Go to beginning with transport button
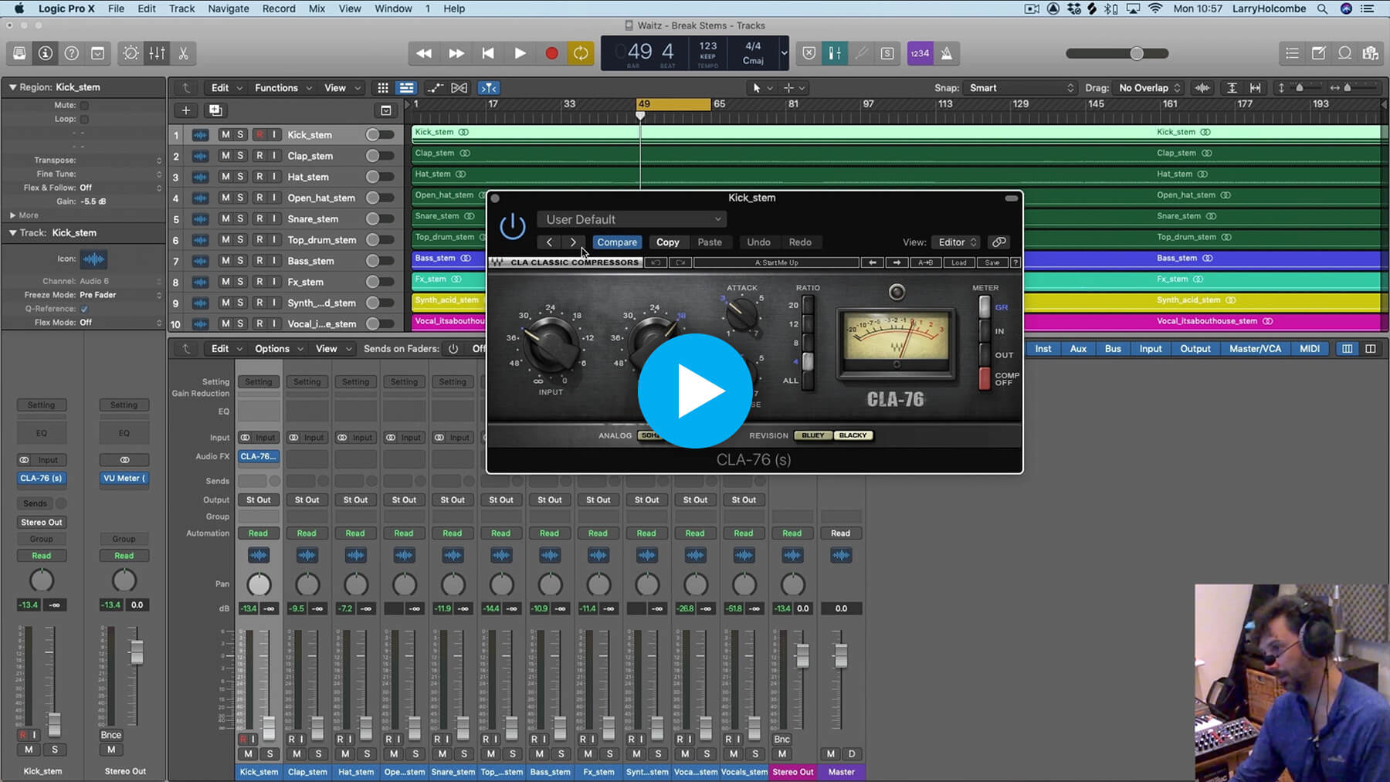 (488, 53)
